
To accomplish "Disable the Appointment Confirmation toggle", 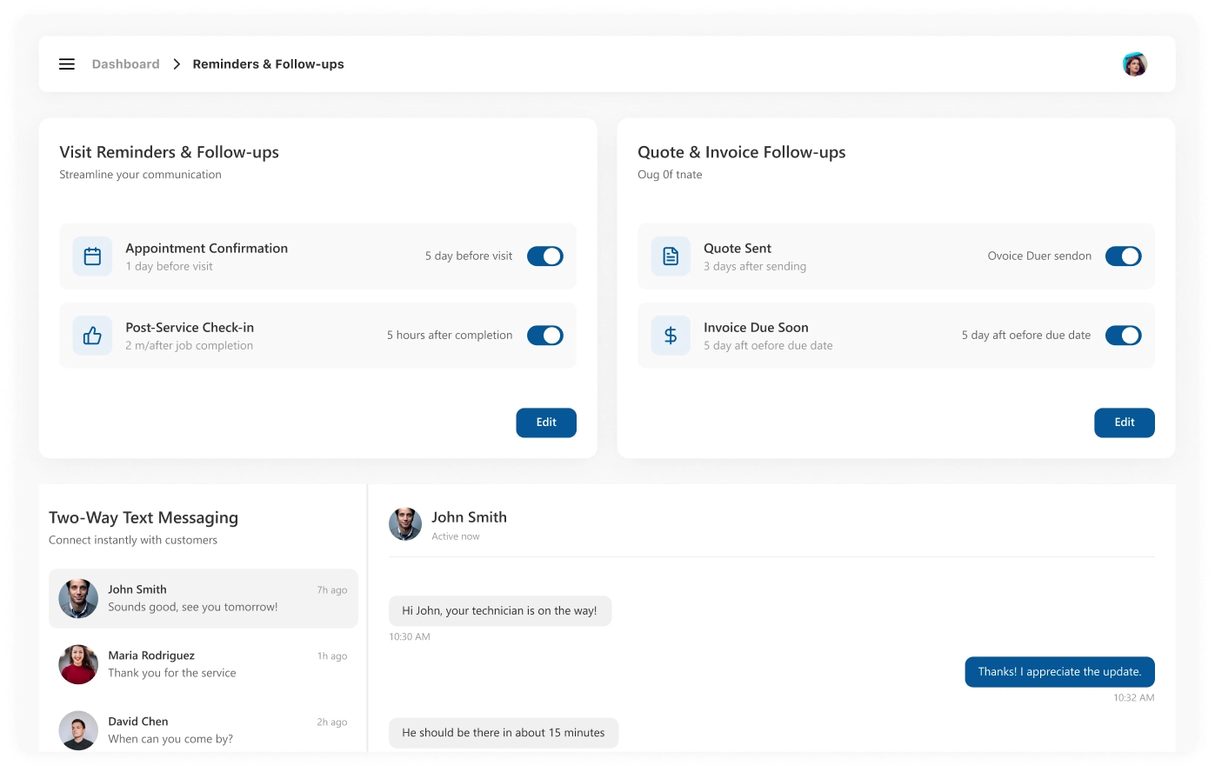I will 545,256.
